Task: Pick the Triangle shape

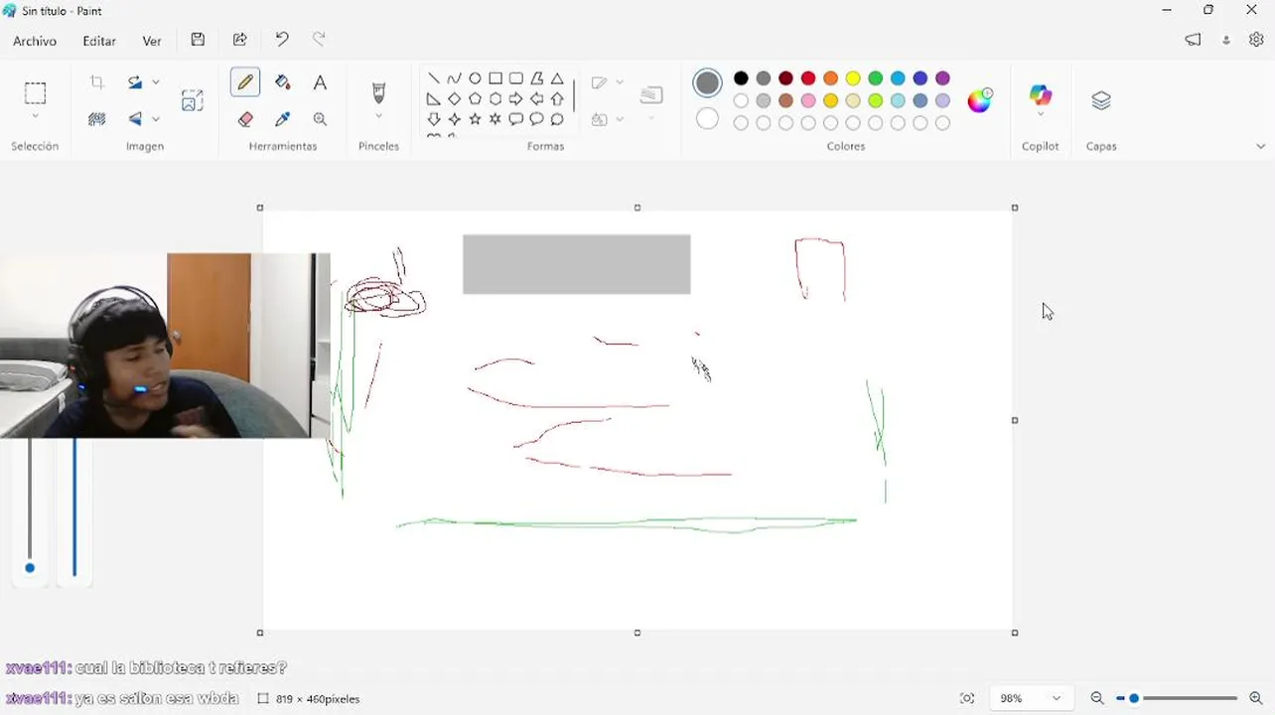Action: (557, 78)
